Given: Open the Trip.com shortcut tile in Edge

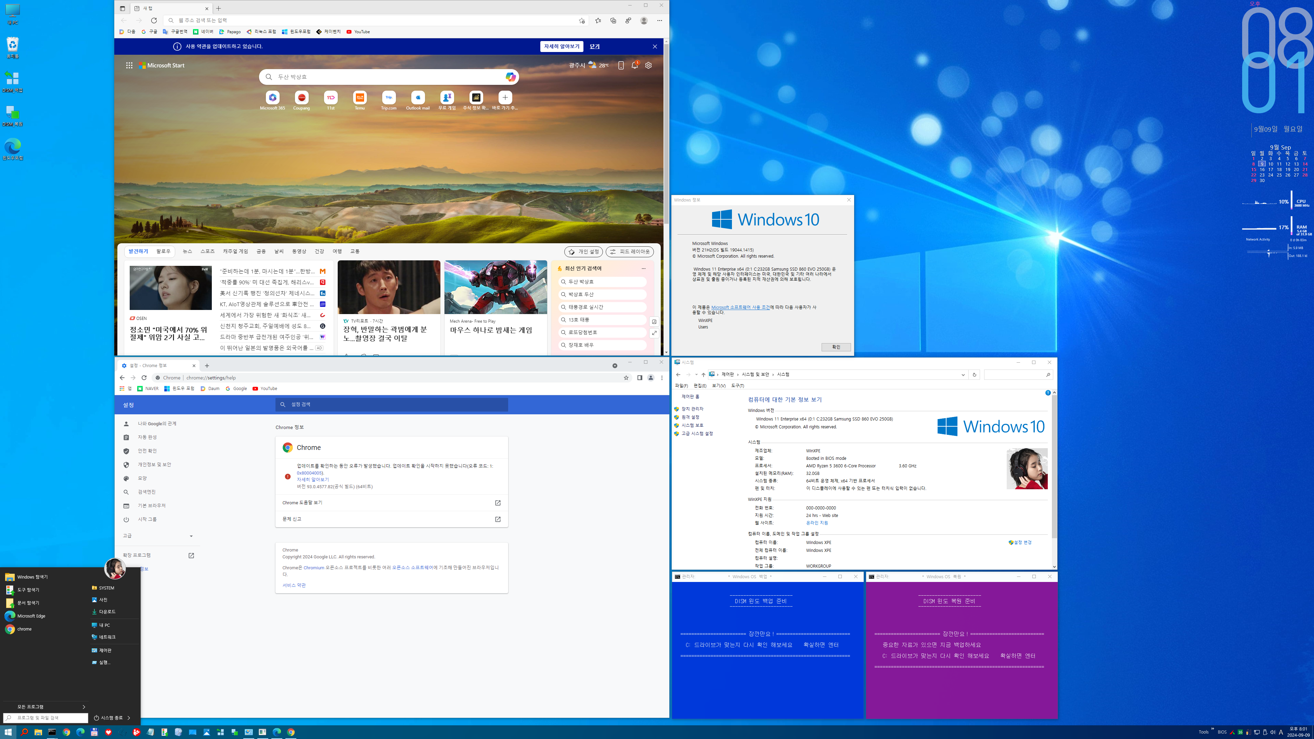Looking at the screenshot, I should (x=389, y=101).
